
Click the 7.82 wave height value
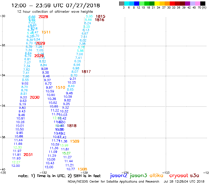26,70
